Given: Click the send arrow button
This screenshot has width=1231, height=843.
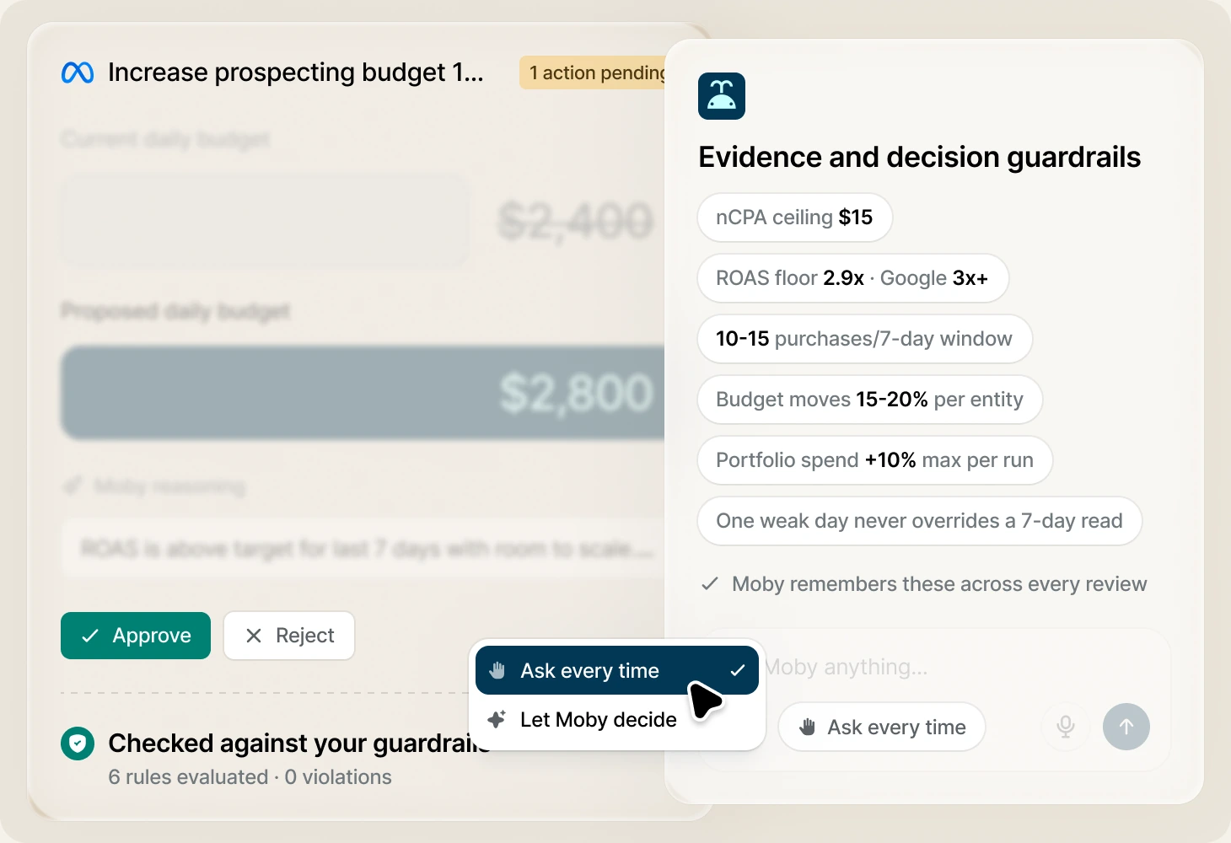Looking at the screenshot, I should click(1126, 727).
